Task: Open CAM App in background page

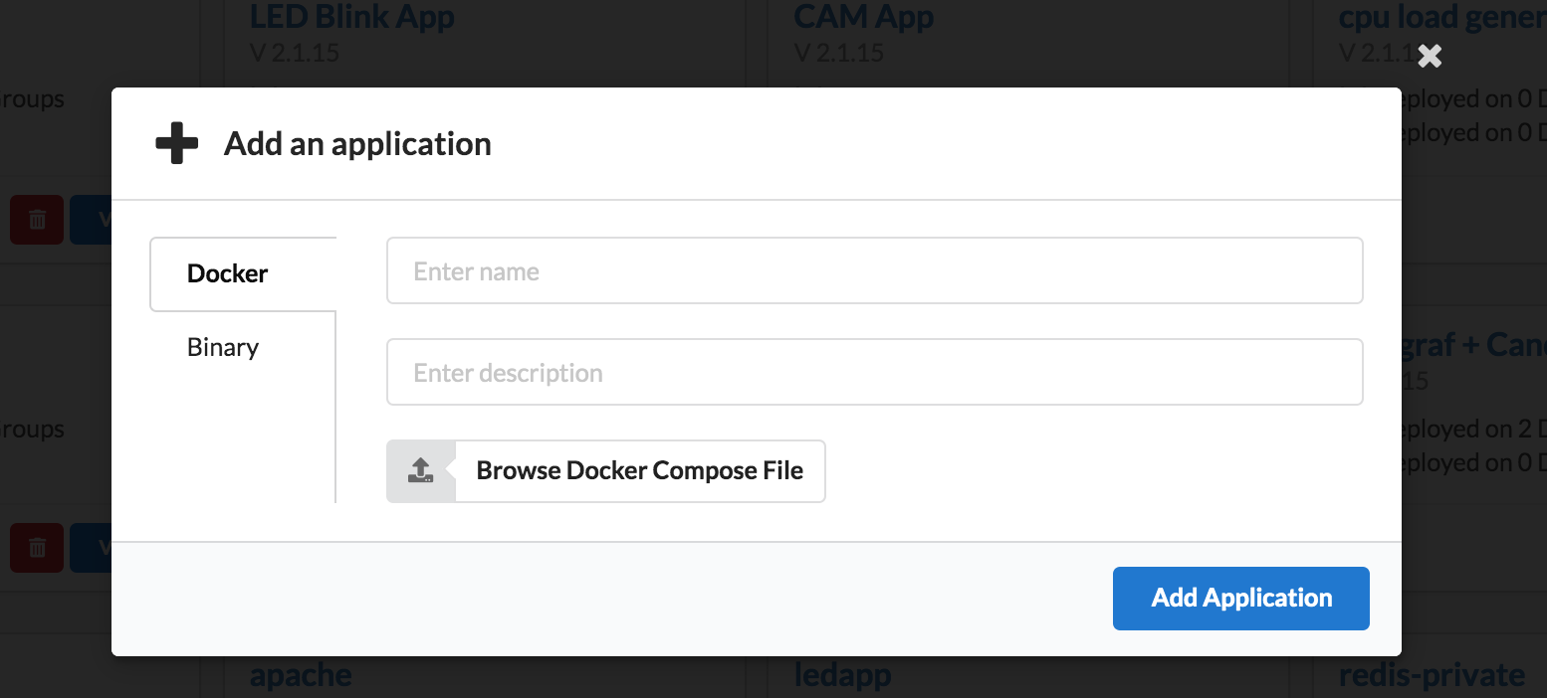Action: [864, 16]
